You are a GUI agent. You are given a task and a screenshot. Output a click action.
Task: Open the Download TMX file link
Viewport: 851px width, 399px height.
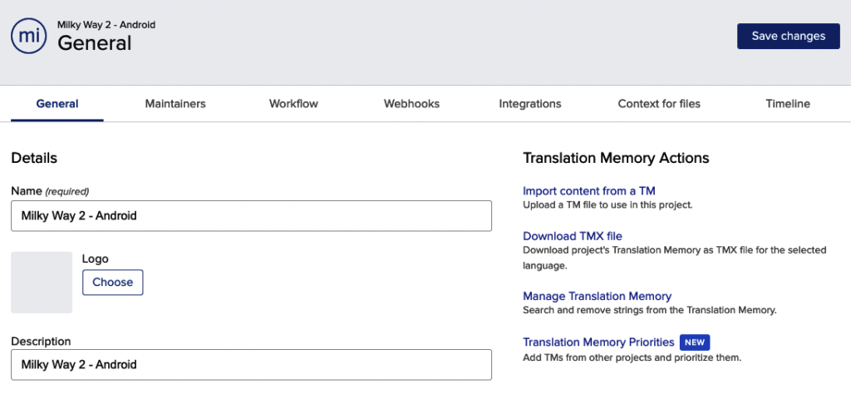tap(573, 236)
